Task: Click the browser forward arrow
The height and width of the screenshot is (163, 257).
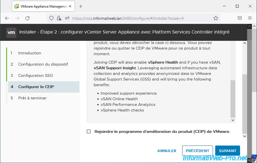Action: [x=17, y=18]
